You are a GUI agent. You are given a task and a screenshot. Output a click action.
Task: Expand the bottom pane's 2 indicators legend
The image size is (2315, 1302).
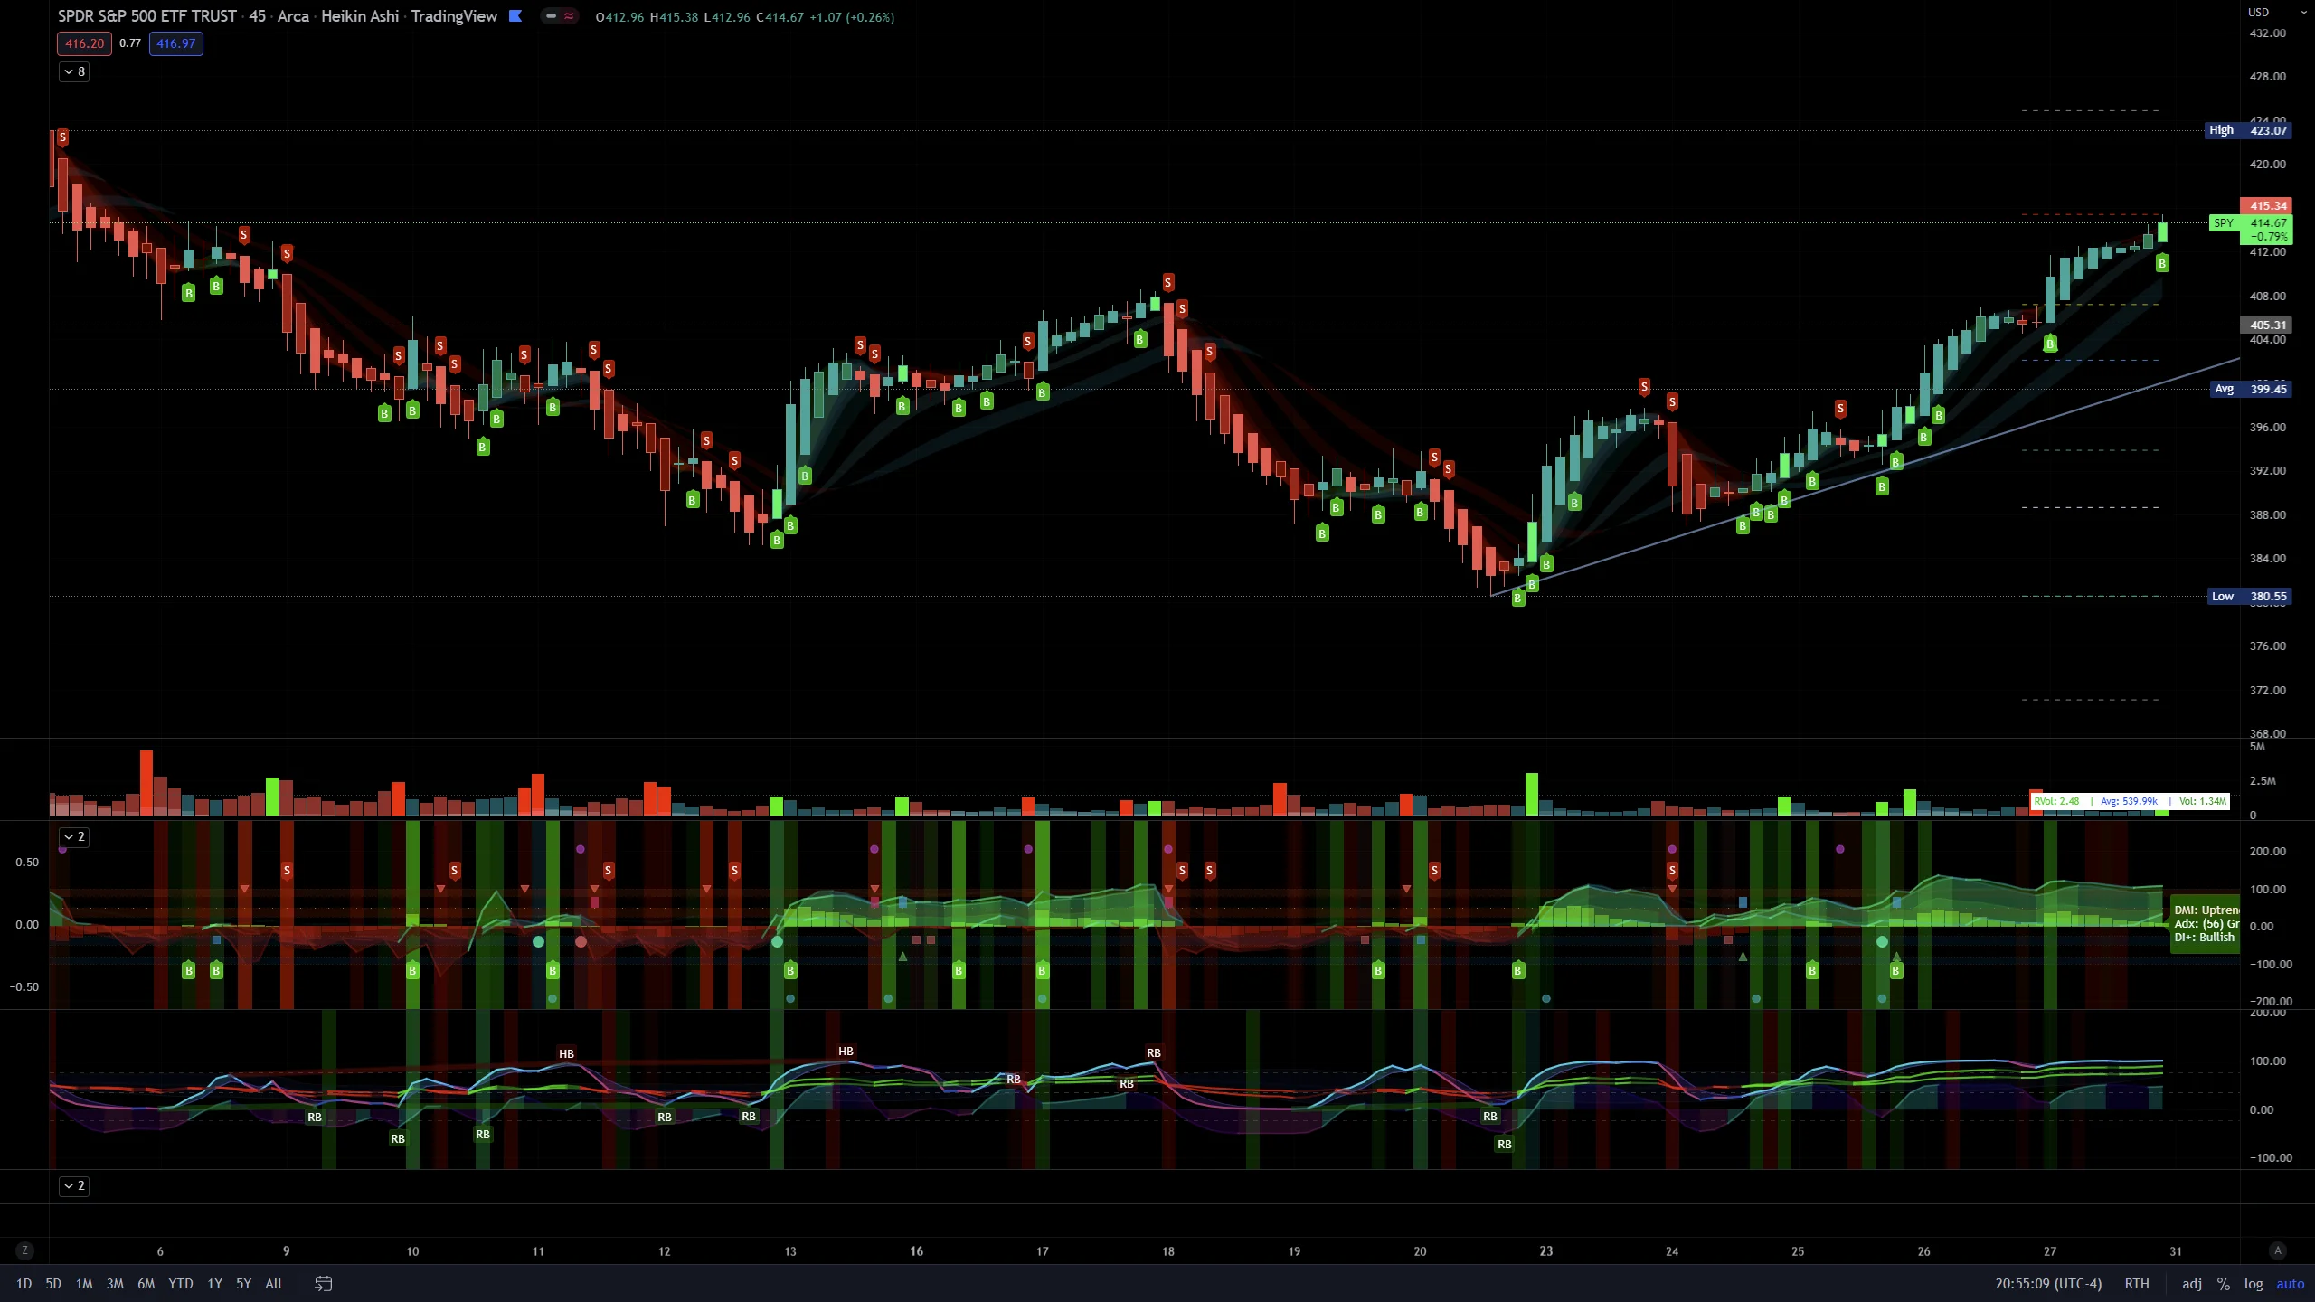click(74, 1185)
